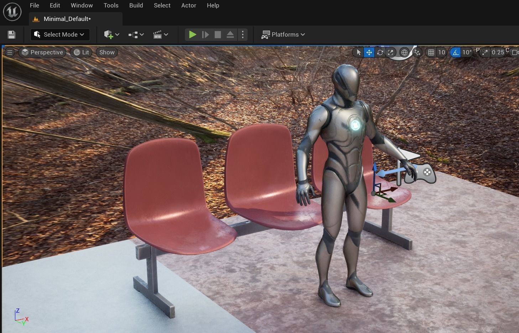The width and height of the screenshot is (519, 333).
Task: Open the Help menu
Action: coord(213,5)
